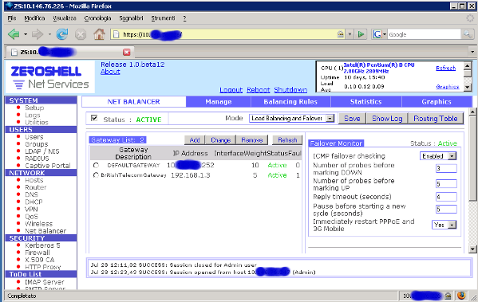The height and width of the screenshot is (302, 478).
Task: Click the Forward arrow navigation icon
Action: pyautogui.click(x=38, y=34)
